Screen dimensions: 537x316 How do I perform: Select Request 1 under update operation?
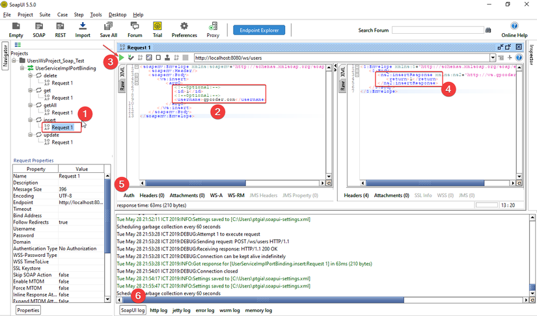pyautogui.click(x=62, y=142)
